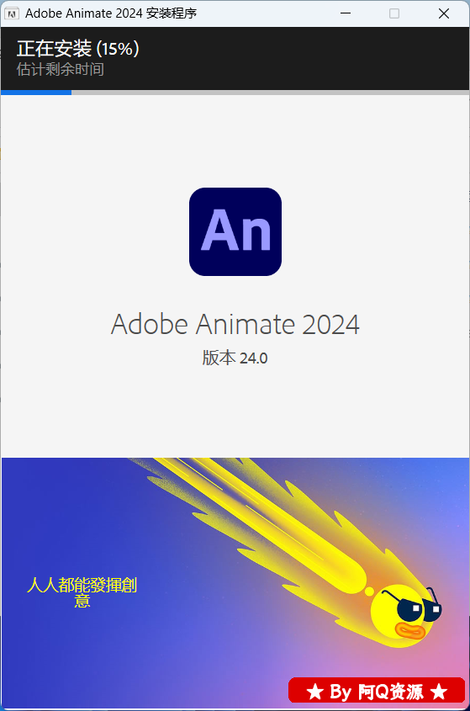Click the left star in the red badge
The height and width of the screenshot is (711, 470).
click(315, 692)
